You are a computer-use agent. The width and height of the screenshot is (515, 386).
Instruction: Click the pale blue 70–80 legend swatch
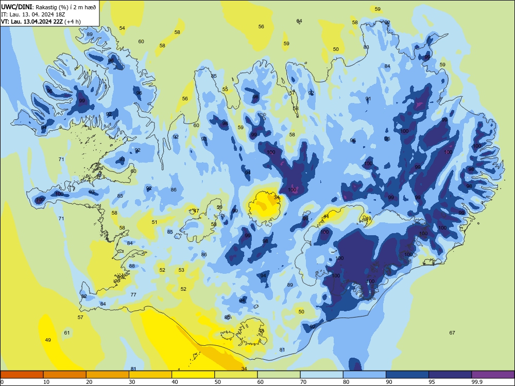pos(321,375)
